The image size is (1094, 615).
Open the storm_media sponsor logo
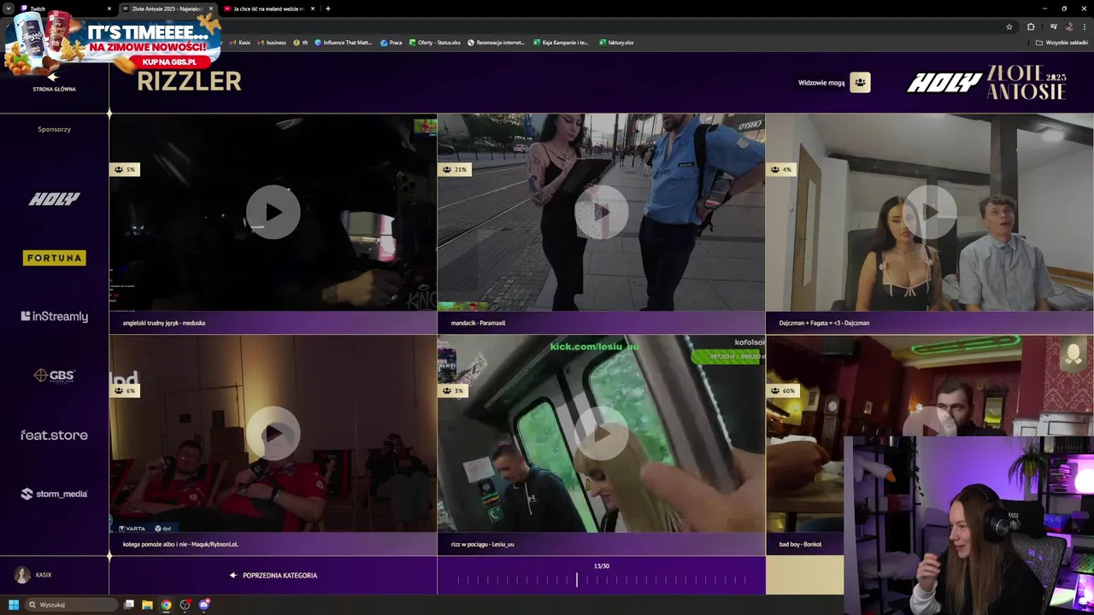tap(54, 494)
